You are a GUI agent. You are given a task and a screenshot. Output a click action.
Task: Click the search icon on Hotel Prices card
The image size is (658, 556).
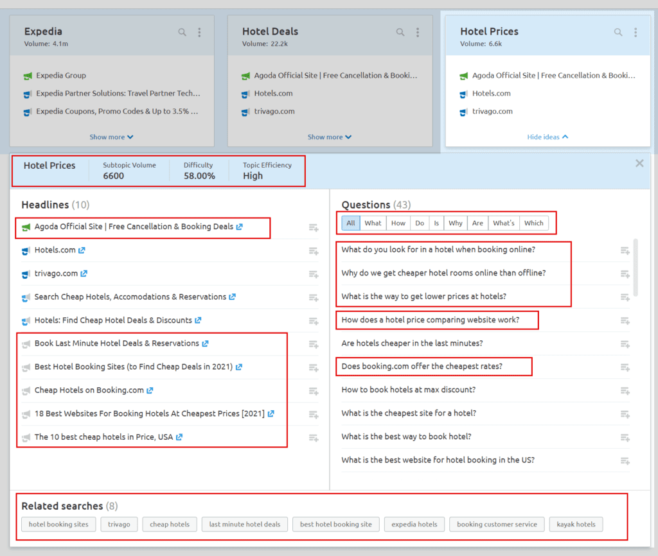[618, 32]
